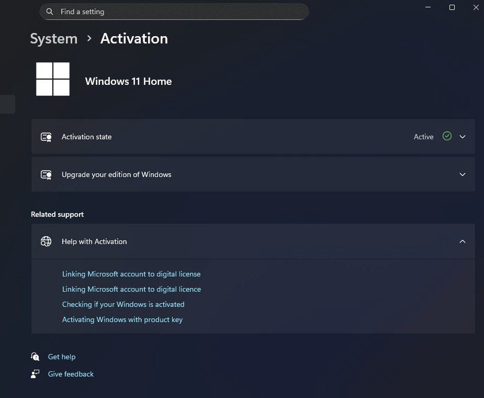
Task: Open Activating Windows with product key link
Action: pos(122,319)
